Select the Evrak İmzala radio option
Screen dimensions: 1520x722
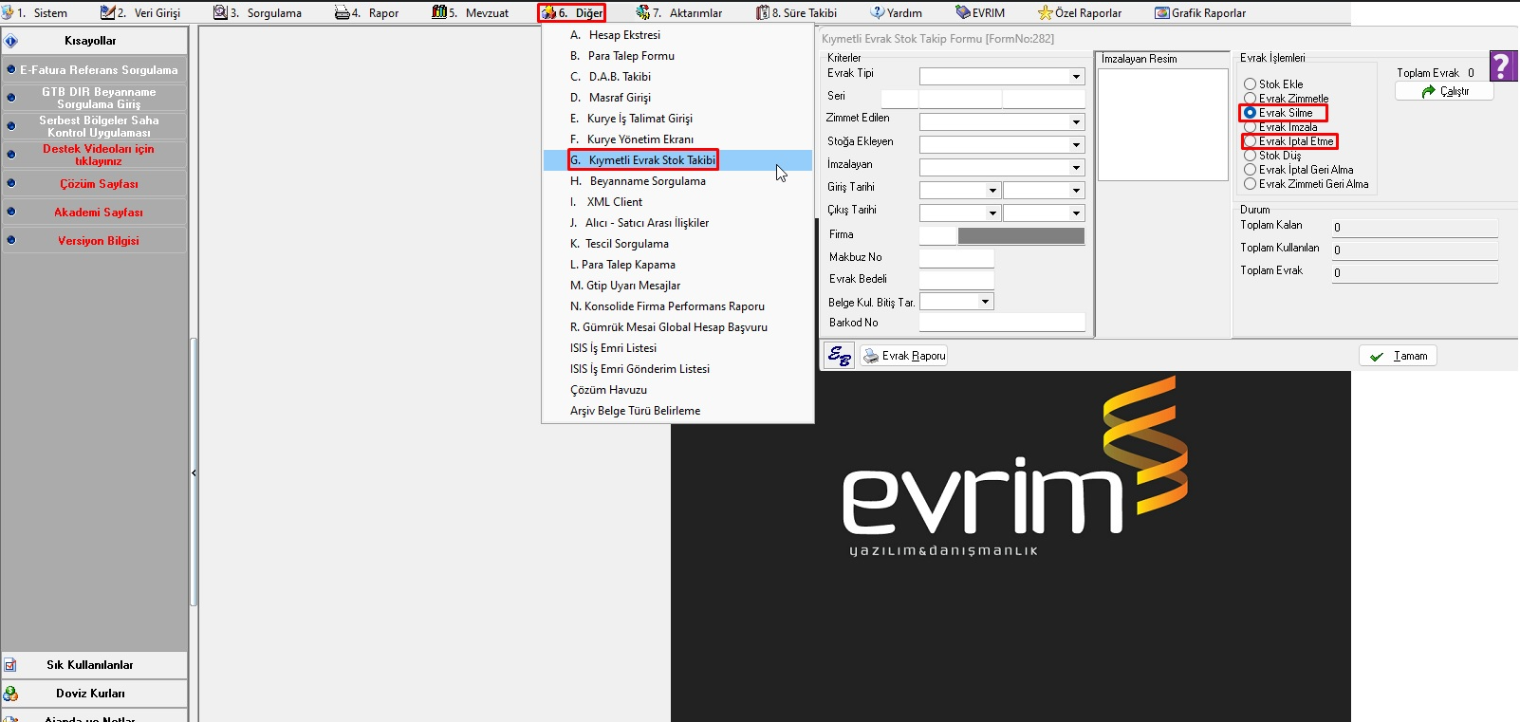pos(1250,127)
